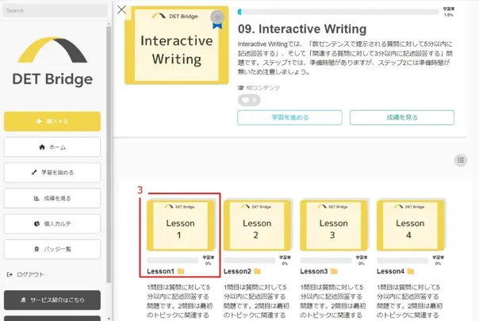The width and height of the screenshot is (479, 321).
Task: Click the sidebar vertical scrollbar thumb
Action: pos(109,155)
